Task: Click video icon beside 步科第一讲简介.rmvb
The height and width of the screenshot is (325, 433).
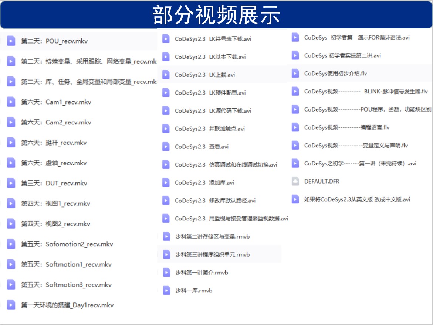Action: click(166, 272)
